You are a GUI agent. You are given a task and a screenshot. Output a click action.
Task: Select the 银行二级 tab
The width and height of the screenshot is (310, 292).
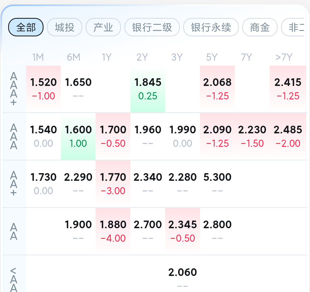pos(152,27)
